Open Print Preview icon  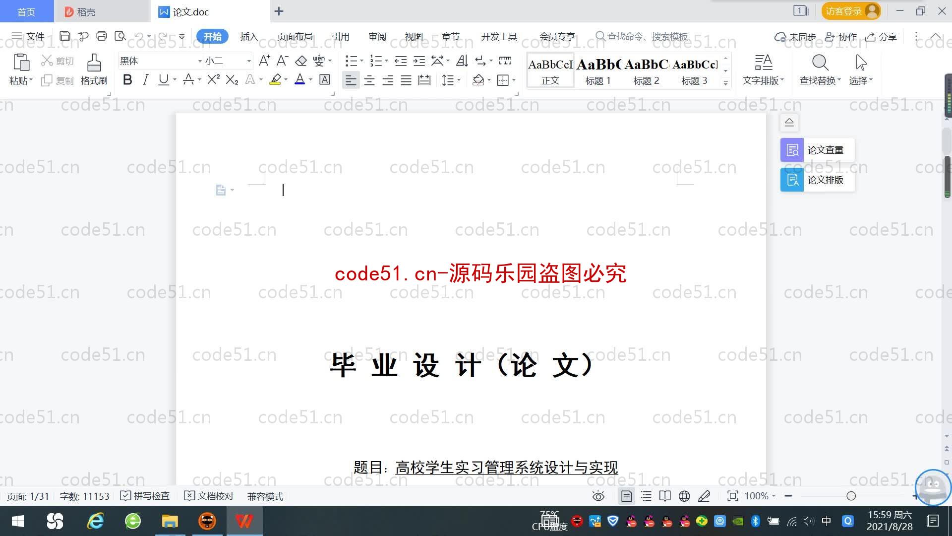click(x=120, y=36)
